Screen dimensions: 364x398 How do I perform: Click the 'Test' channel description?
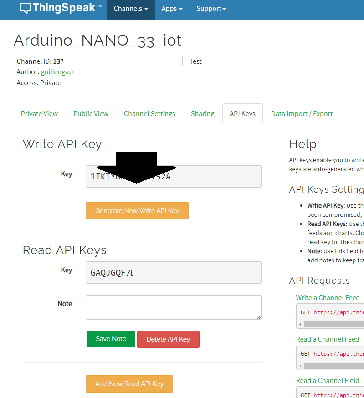point(195,61)
